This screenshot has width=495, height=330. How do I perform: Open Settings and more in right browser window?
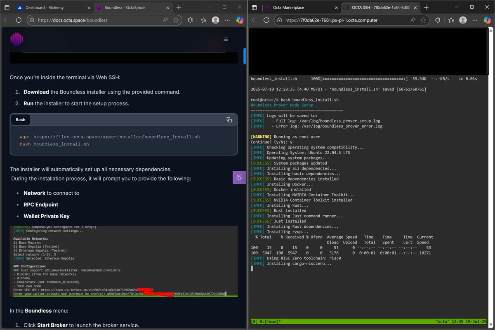[x=474, y=20]
